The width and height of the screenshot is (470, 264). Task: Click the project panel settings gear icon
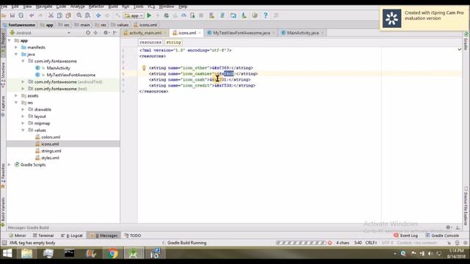pyautogui.click(x=106, y=33)
